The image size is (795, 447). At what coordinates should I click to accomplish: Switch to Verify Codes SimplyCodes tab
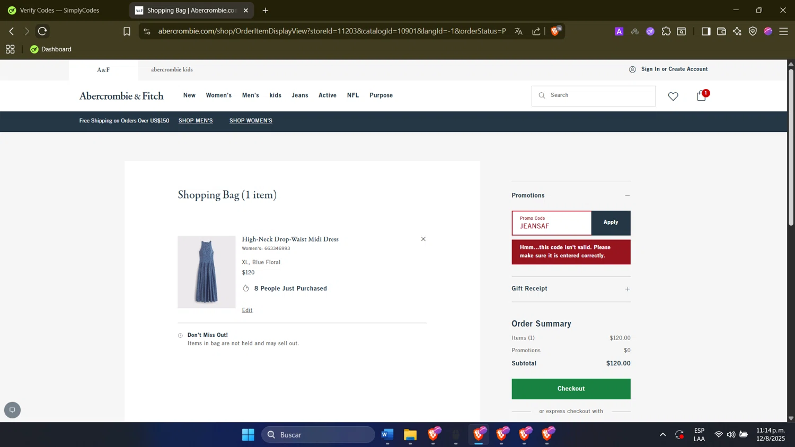click(x=59, y=10)
